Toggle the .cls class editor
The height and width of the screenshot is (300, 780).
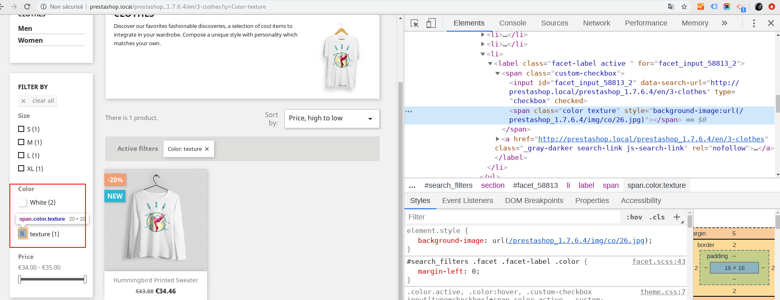tap(657, 217)
